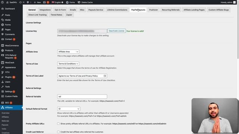Open the Custom Fields menu
The height and width of the screenshot is (134, 239).
pos(11,96)
